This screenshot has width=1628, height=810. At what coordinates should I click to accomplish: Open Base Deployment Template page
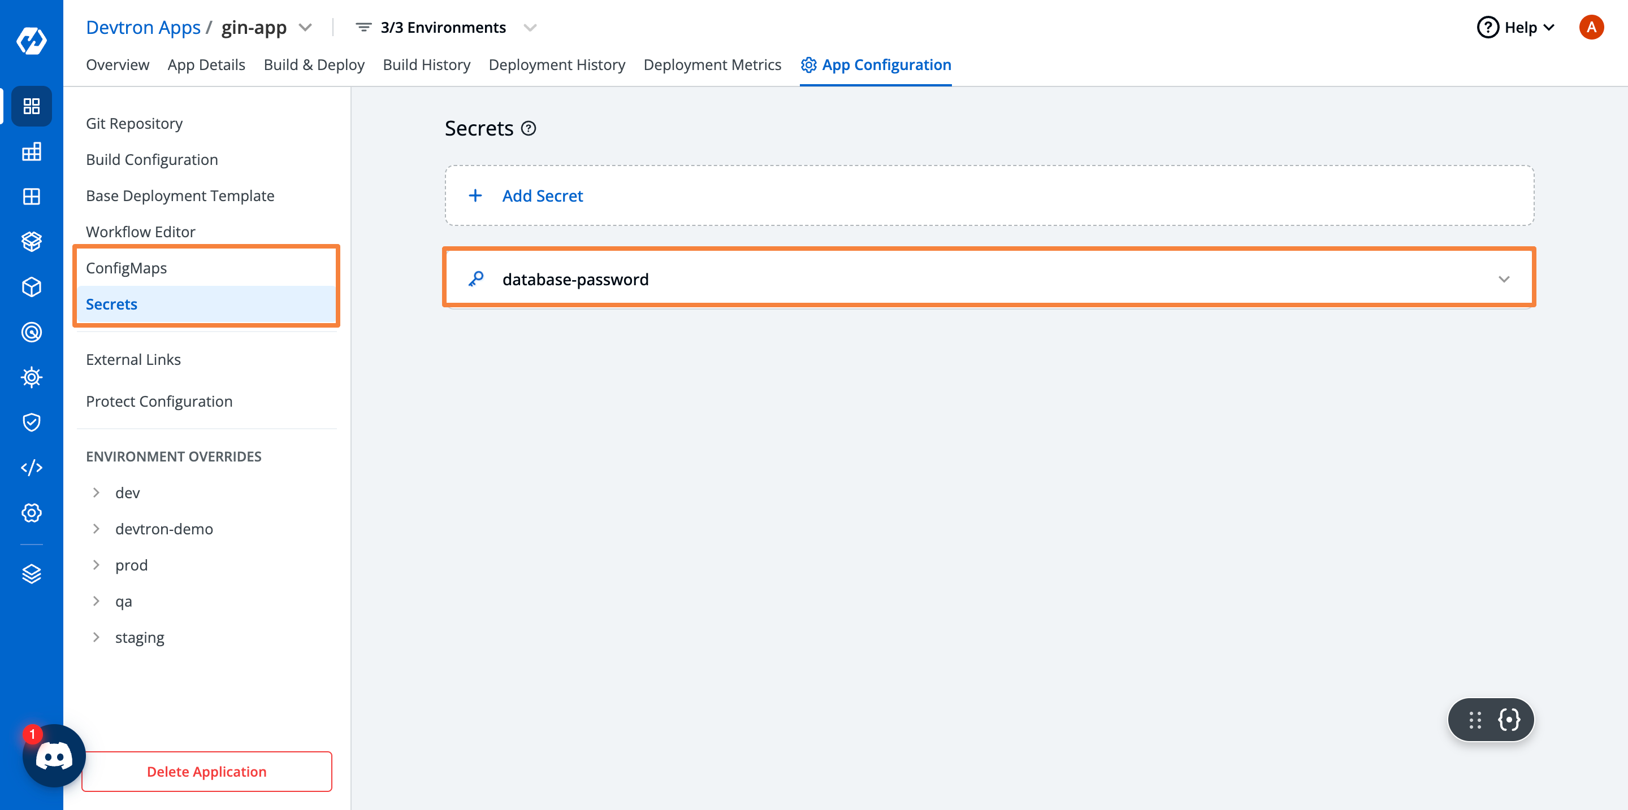[180, 195]
